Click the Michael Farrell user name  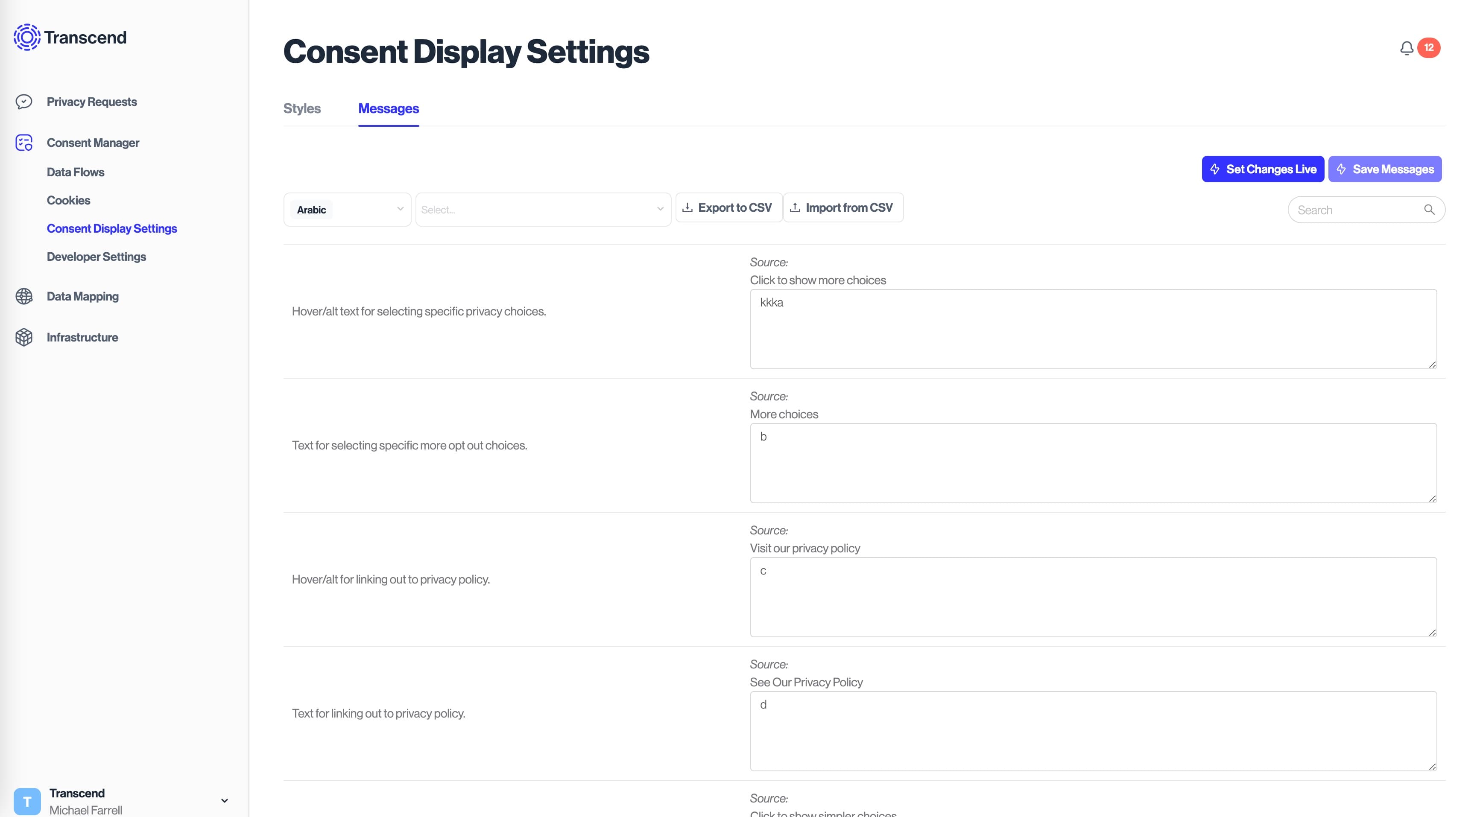pyautogui.click(x=85, y=810)
